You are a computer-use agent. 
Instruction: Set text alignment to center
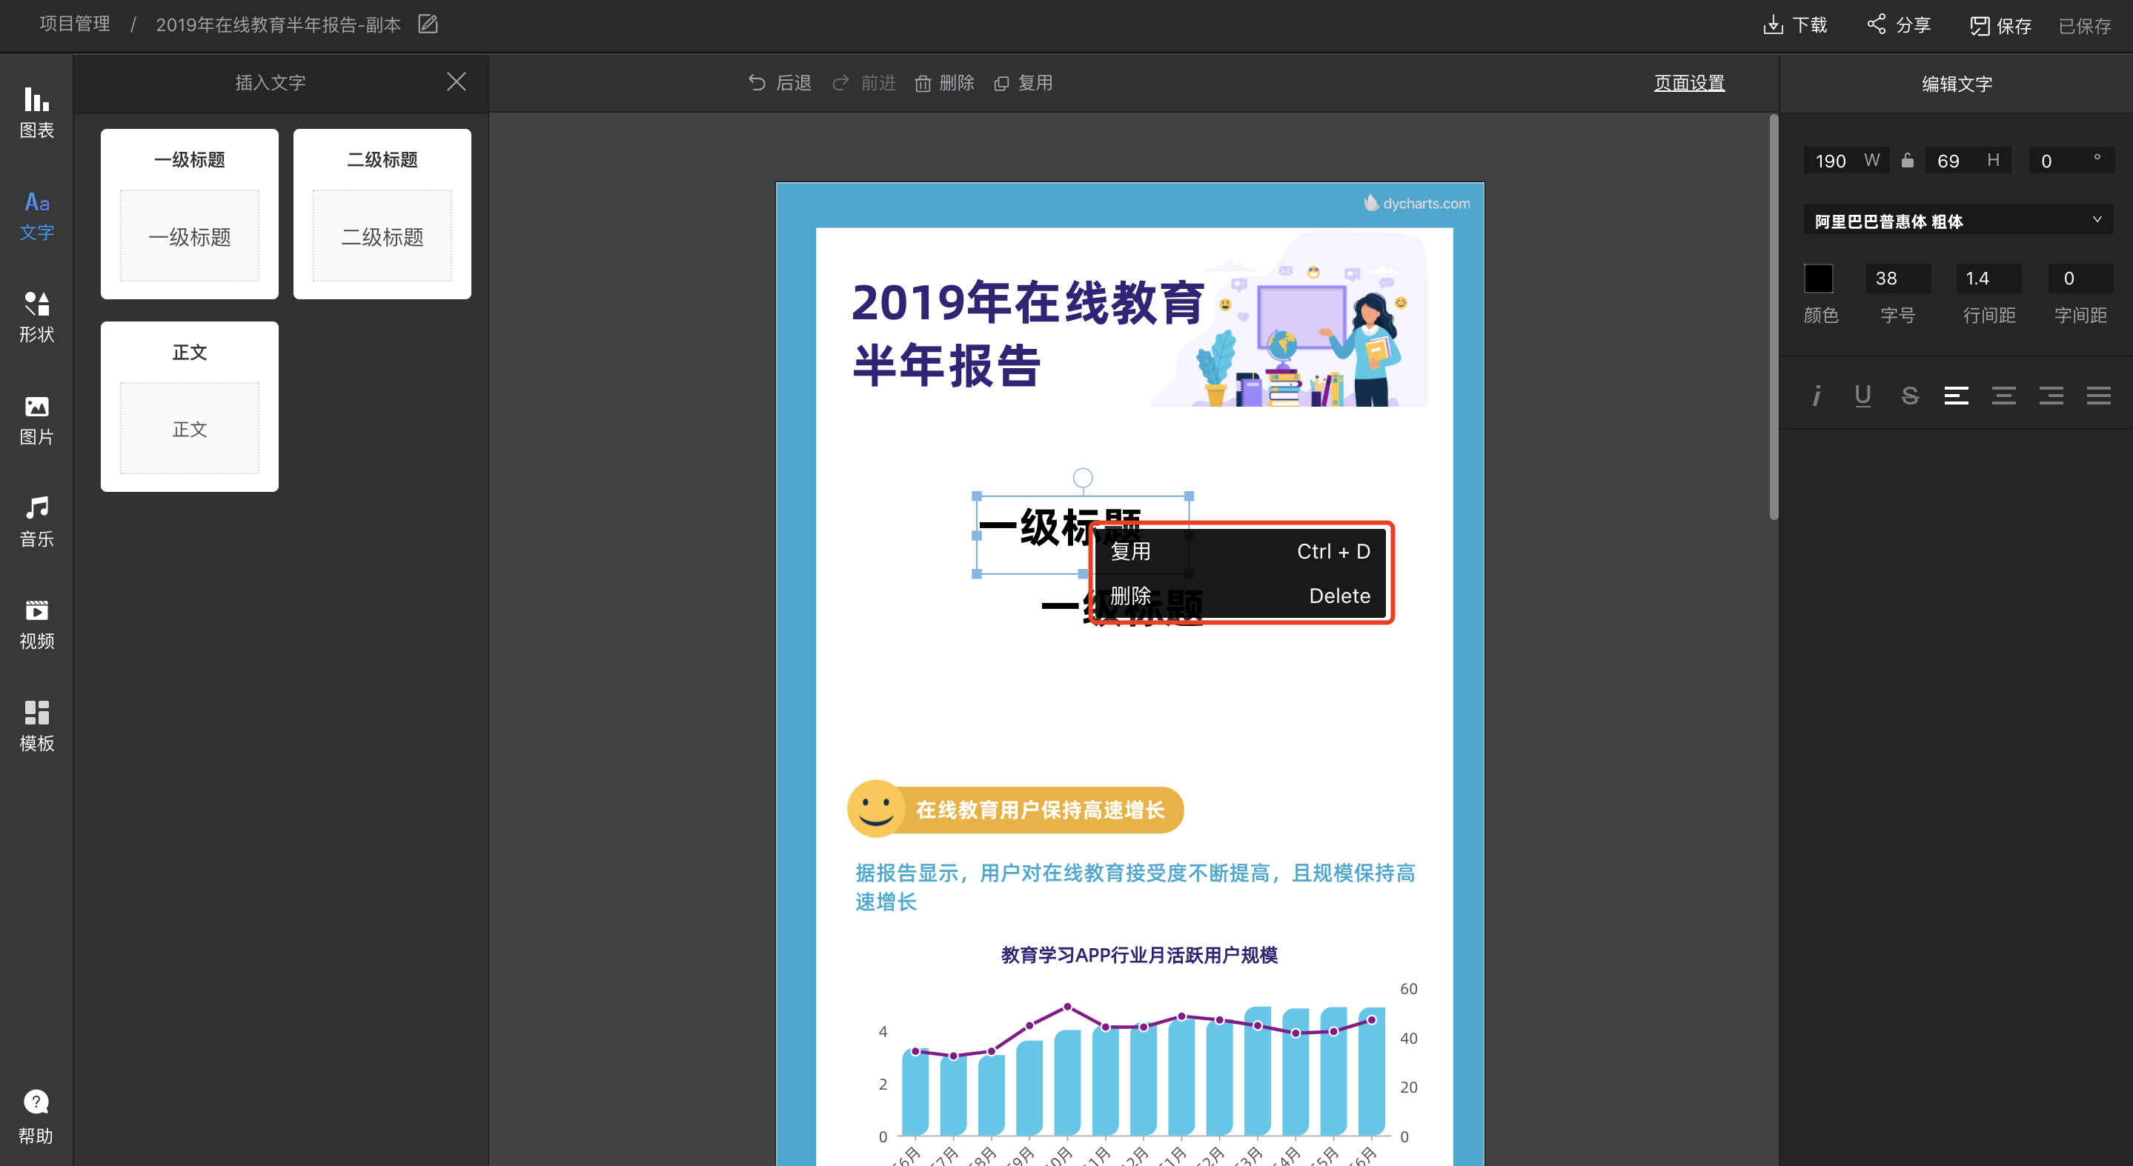pyautogui.click(x=2004, y=396)
